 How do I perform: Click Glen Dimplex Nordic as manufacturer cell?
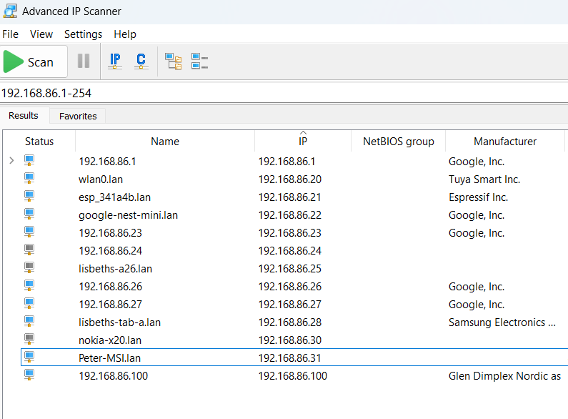click(504, 376)
